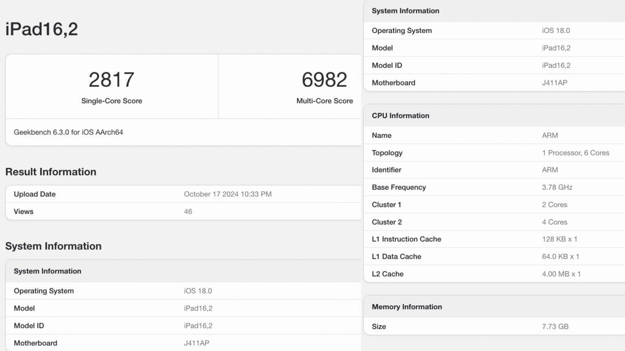
Task: Click the 7.73 GB memory size value
Action: pyautogui.click(x=555, y=327)
